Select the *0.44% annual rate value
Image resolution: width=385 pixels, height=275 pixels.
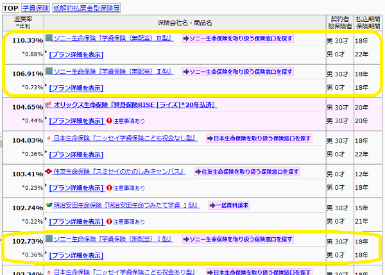pyautogui.click(x=33, y=121)
